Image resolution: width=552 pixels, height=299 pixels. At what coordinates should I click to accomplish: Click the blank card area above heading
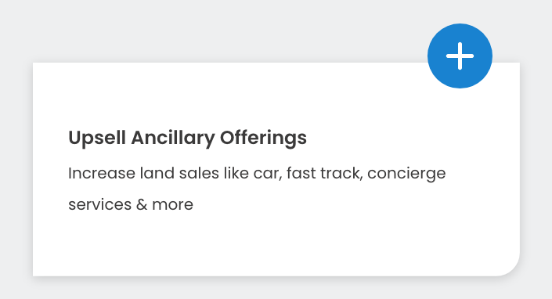point(229,93)
